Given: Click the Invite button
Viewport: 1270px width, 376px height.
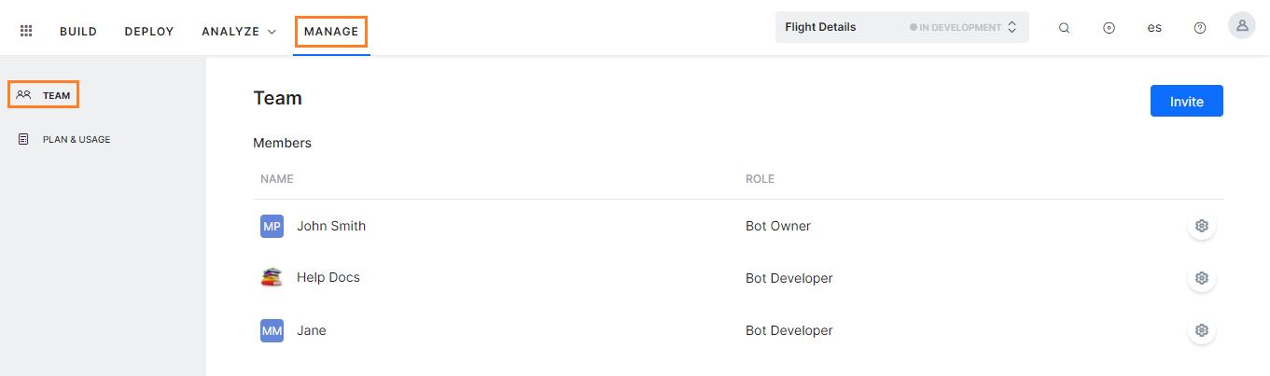Looking at the screenshot, I should point(1186,102).
